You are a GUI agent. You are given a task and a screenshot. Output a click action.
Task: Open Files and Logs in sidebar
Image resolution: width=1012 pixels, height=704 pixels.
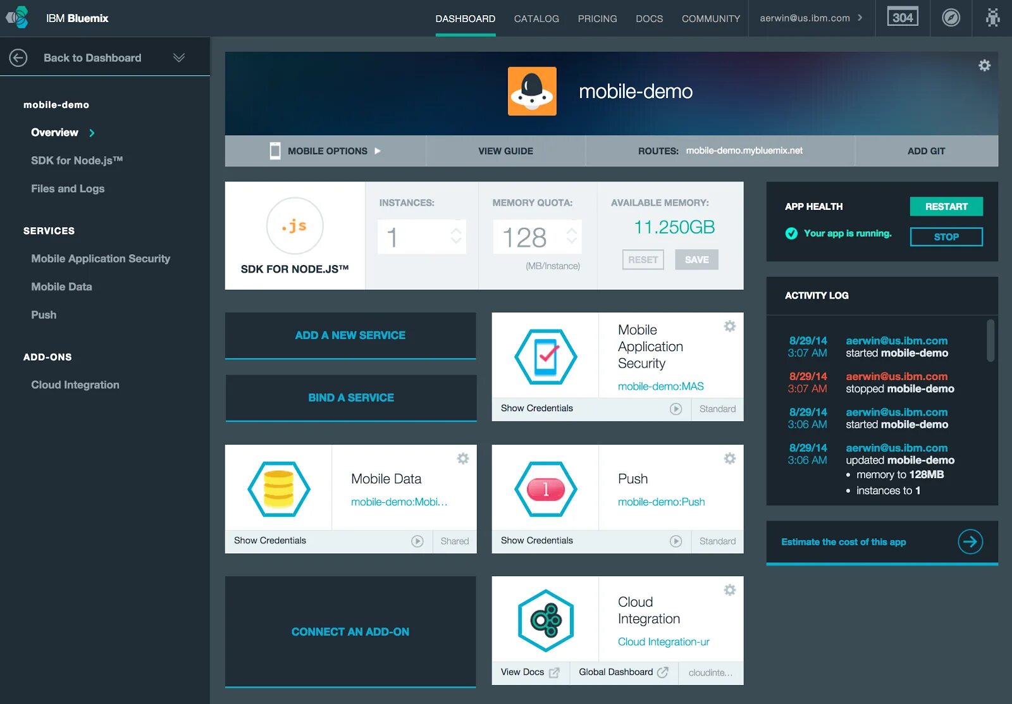click(68, 188)
